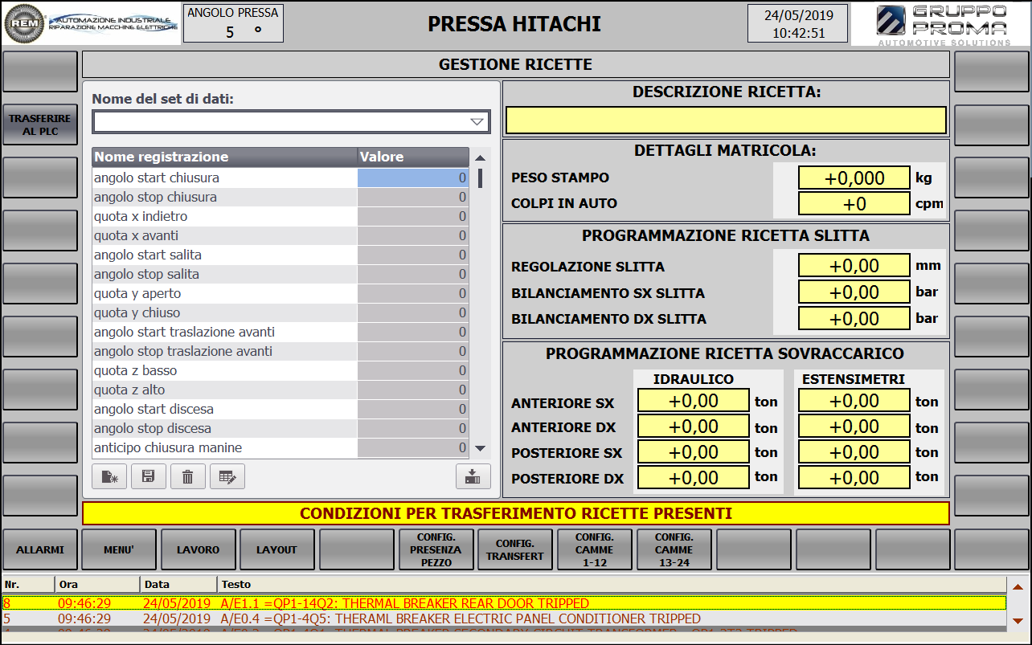Select the PESO STAMPO value field
The height and width of the screenshot is (645, 1032).
(854, 178)
